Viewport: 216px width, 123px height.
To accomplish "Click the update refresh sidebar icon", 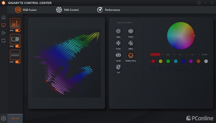I will coord(4,41).
